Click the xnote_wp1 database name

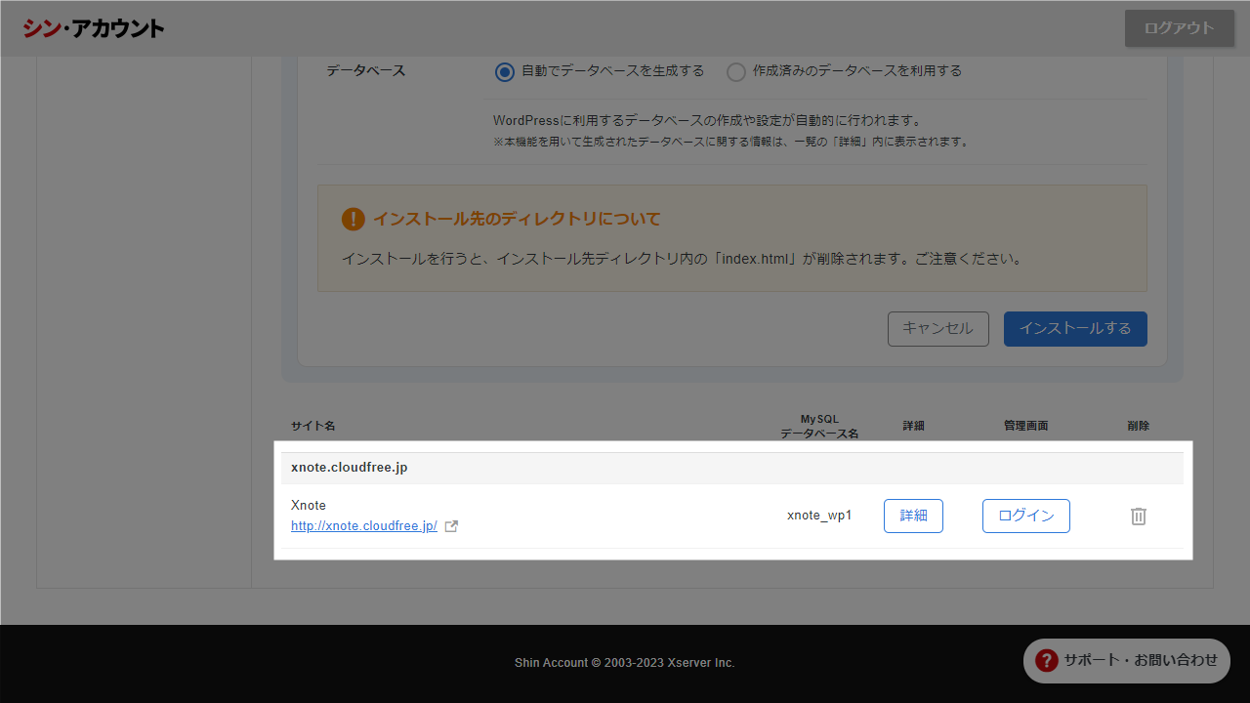point(819,516)
